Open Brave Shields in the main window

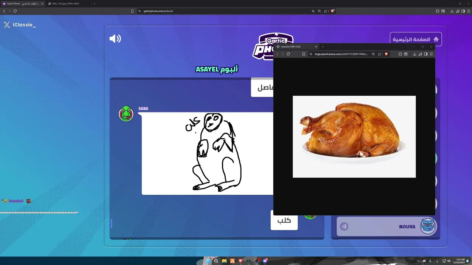[332, 11]
